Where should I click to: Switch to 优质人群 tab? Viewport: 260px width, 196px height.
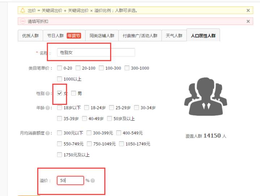coord(30,36)
